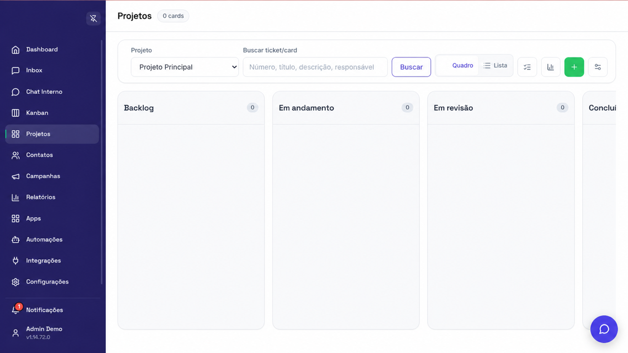
Task: Click the Integrações plug icon
Action: point(16,261)
